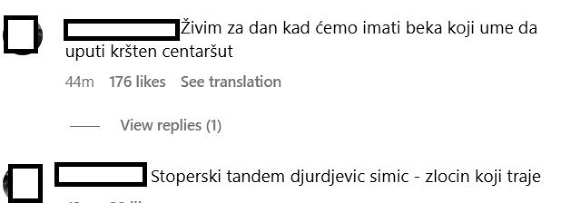The width and height of the screenshot is (571, 203).
Task: Expand View replies (1)
Action: coord(171,126)
